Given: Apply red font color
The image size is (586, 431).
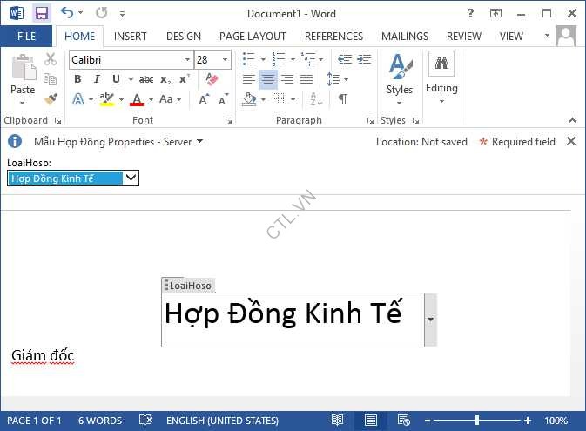Looking at the screenshot, I should pos(137,99).
